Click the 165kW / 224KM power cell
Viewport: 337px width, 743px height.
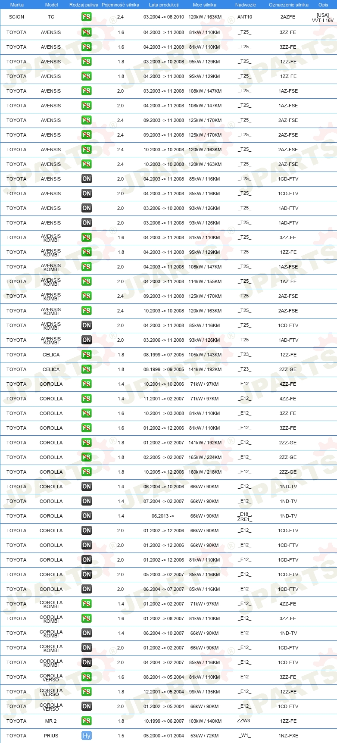tap(205, 457)
